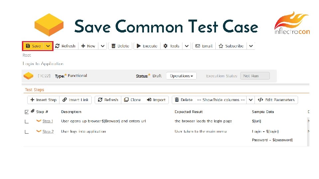Open the Operations dropdown

(181, 76)
